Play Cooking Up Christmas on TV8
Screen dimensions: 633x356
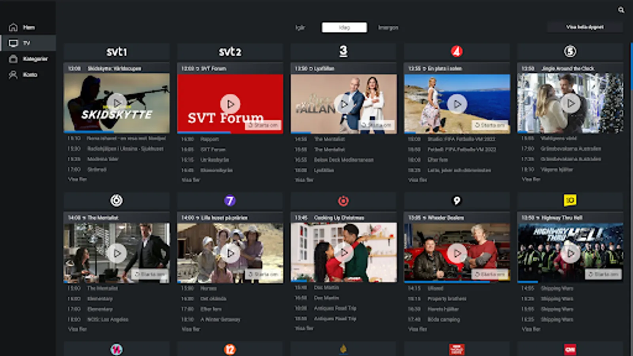pos(344,252)
